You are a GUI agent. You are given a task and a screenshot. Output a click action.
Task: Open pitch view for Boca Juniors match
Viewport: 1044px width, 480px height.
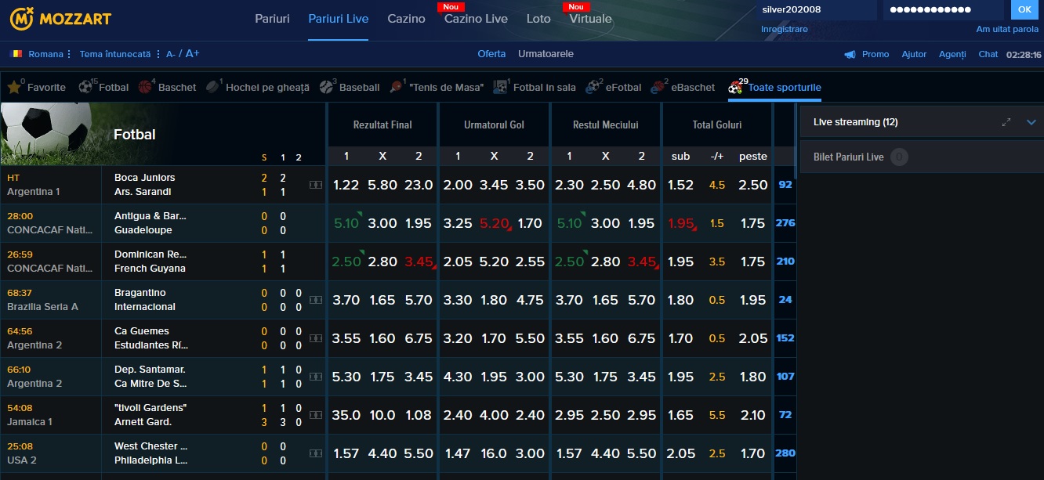click(315, 185)
